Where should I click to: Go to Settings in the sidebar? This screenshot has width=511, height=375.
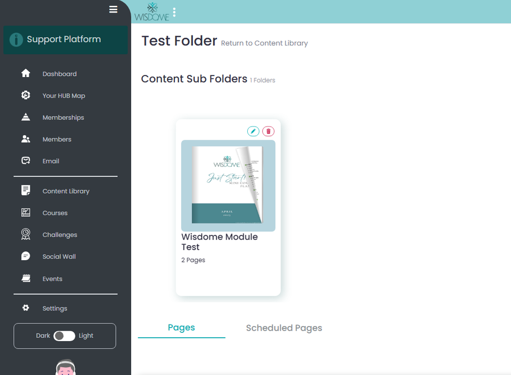[x=54, y=308]
